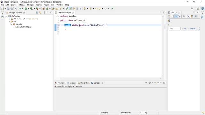Screen dimensions: 205x115
Task: Toggle Scheduled view in Task List
Action: (x=179, y=16)
